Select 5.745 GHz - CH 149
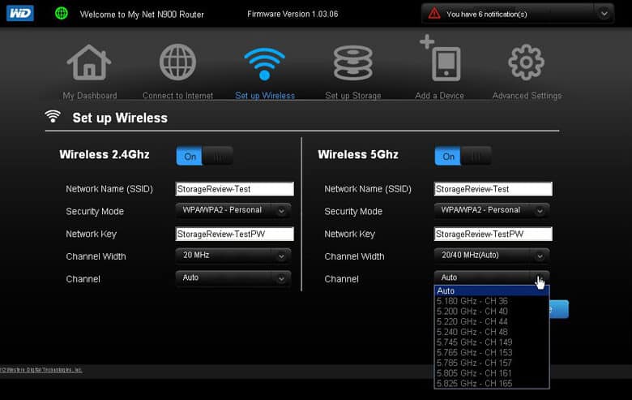This screenshot has width=632, height=400. 492,342
